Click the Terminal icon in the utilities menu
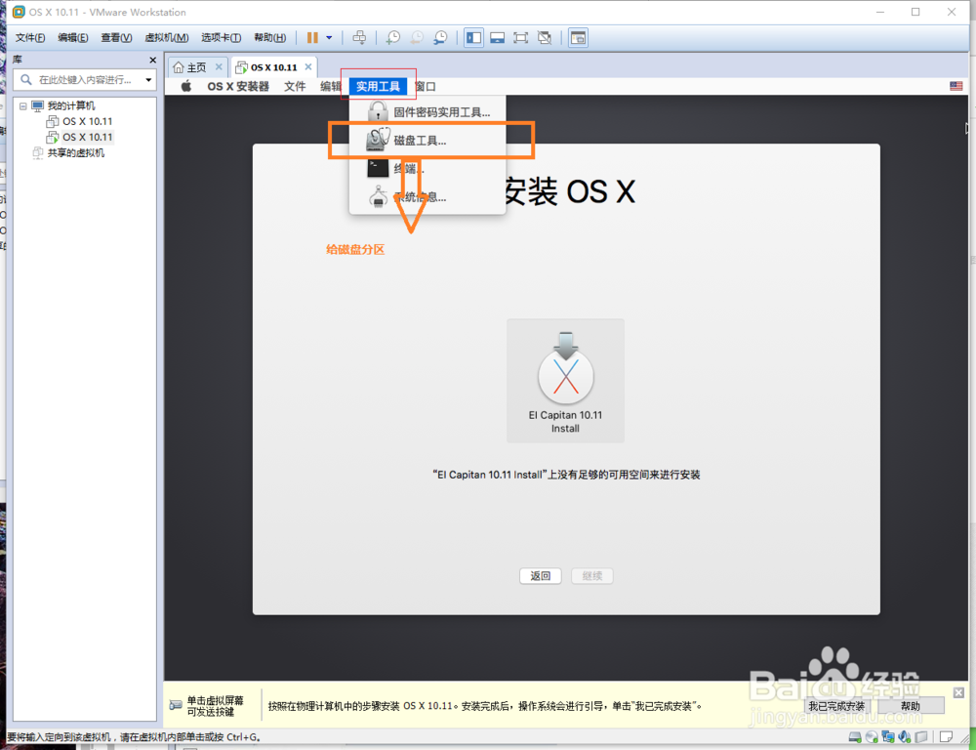The height and width of the screenshot is (750, 976). tap(378, 168)
